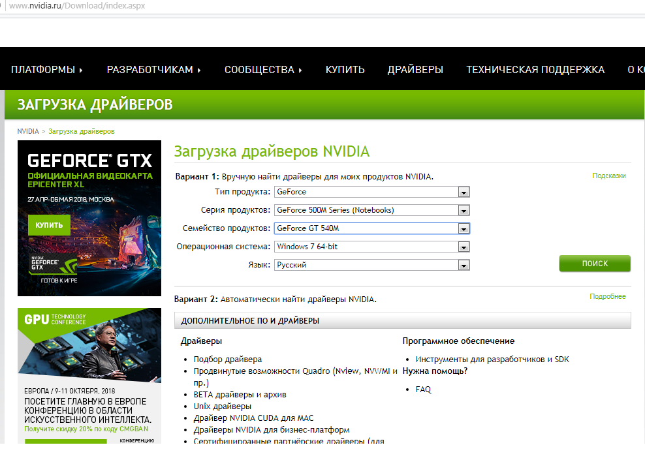This screenshot has width=645, height=475.
Task: Open ТЕХНИЧЕСКАЯ ПОДДЕРЖКА in the top navigation
Action: pos(535,70)
